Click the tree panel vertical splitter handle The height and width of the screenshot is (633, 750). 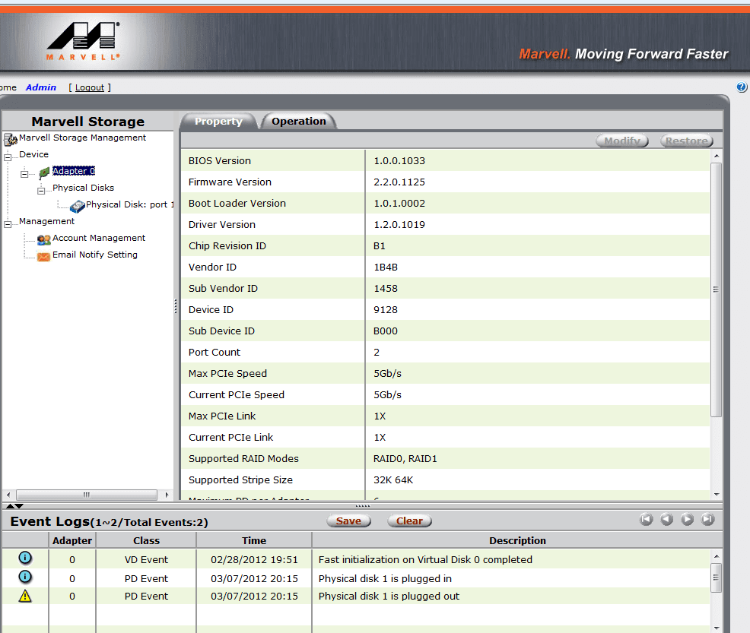click(176, 306)
